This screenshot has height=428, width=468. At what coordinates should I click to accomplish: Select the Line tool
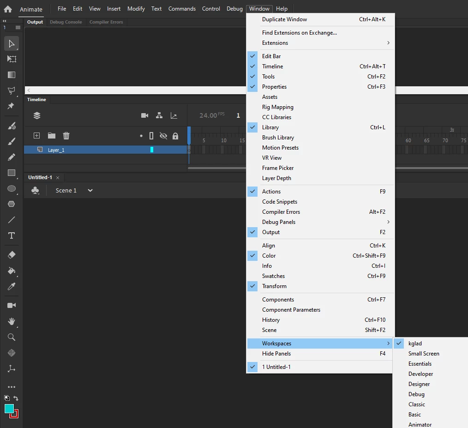(12, 220)
